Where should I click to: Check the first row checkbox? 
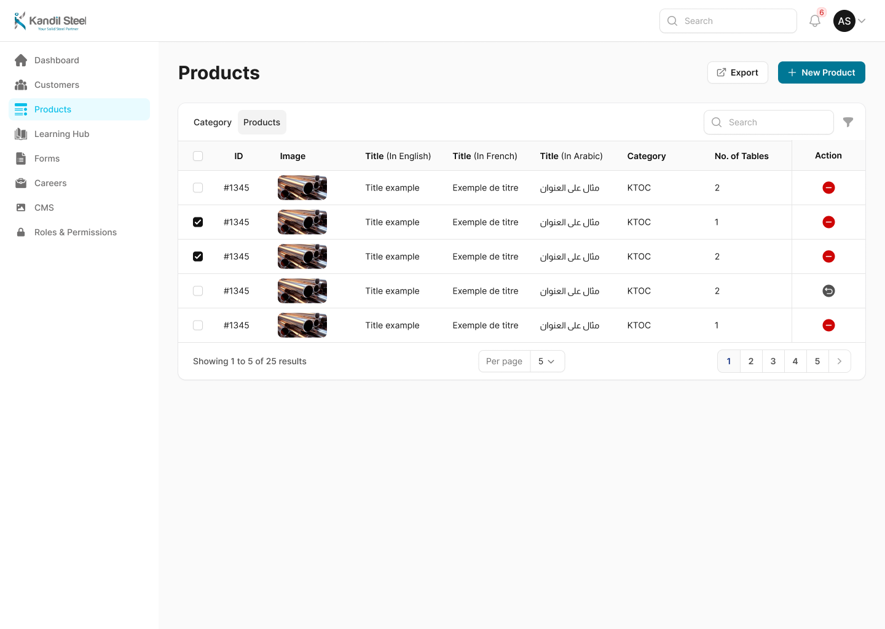(x=198, y=188)
